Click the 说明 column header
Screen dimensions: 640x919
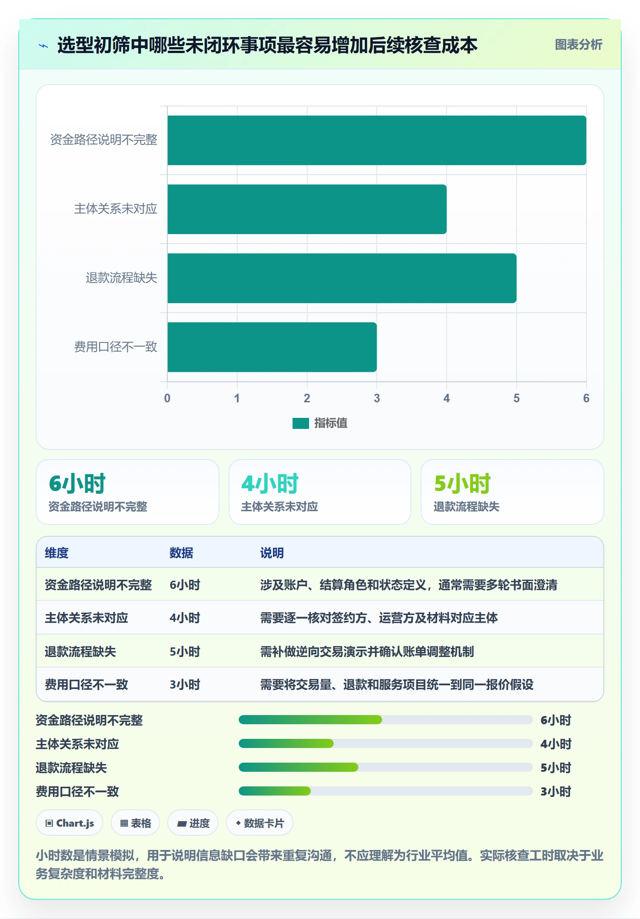272,553
